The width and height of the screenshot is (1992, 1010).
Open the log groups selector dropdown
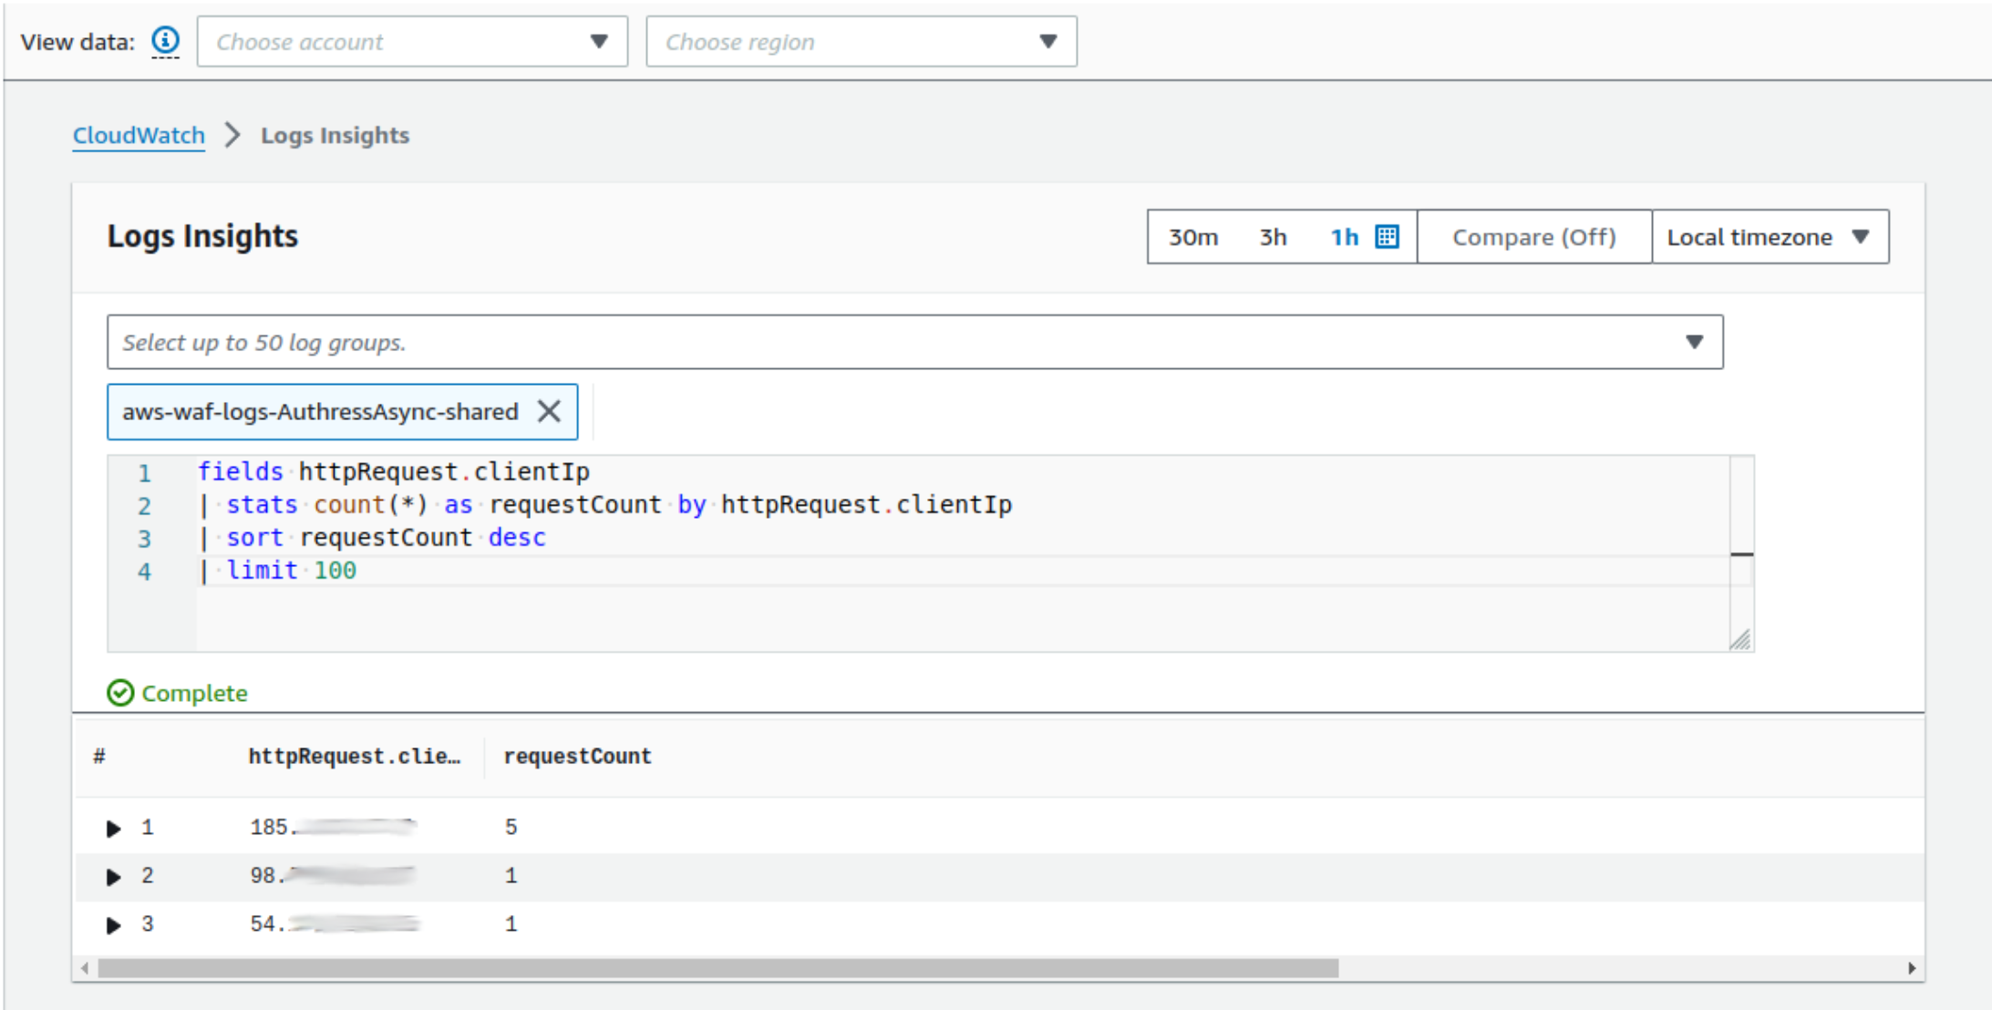point(914,343)
